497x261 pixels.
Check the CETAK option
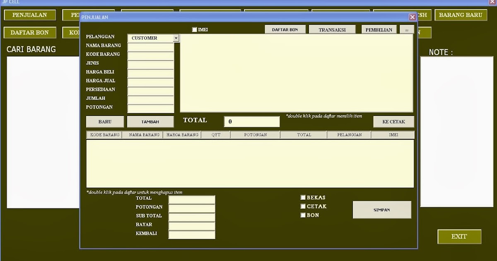coord(303,206)
